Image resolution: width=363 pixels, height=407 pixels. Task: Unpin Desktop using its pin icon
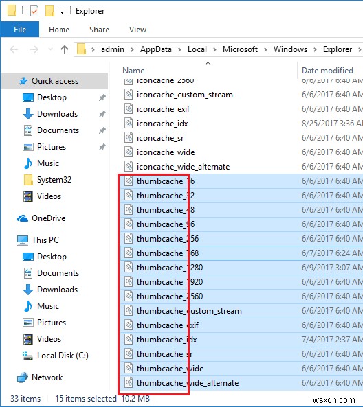pyautogui.click(x=102, y=97)
